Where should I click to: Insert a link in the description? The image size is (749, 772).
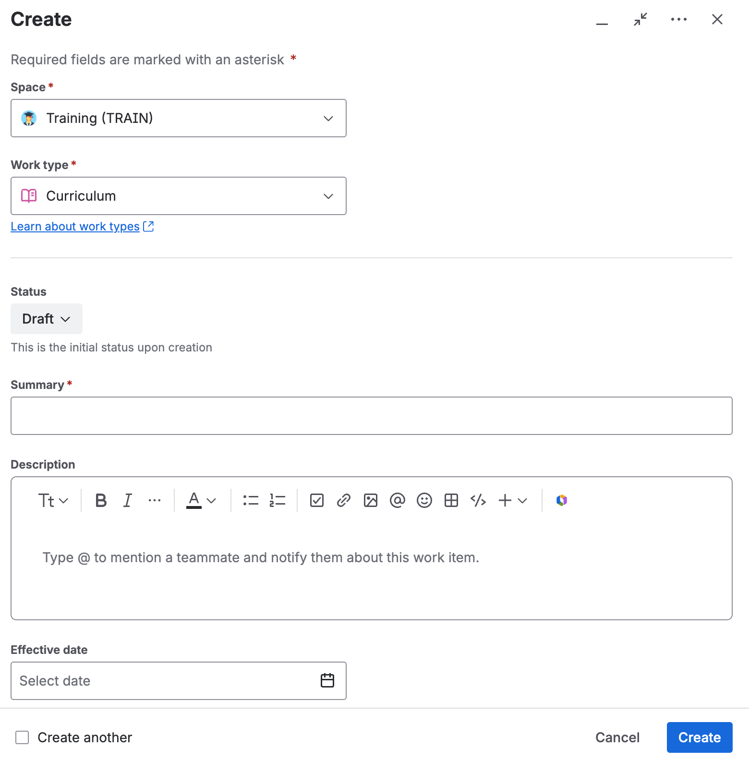pos(344,500)
